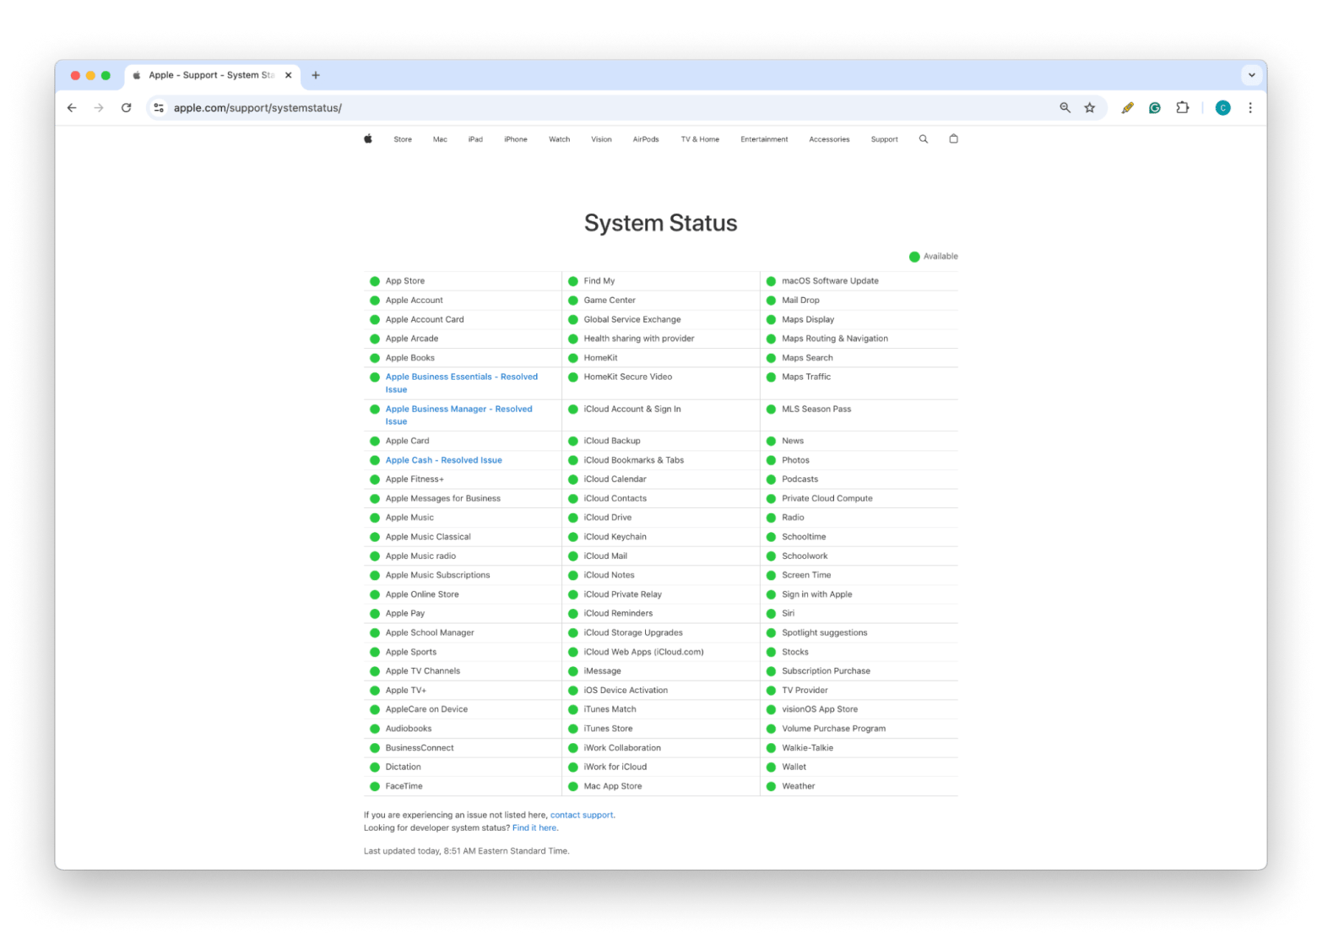
Task: Open the Accessories menu
Action: point(829,139)
